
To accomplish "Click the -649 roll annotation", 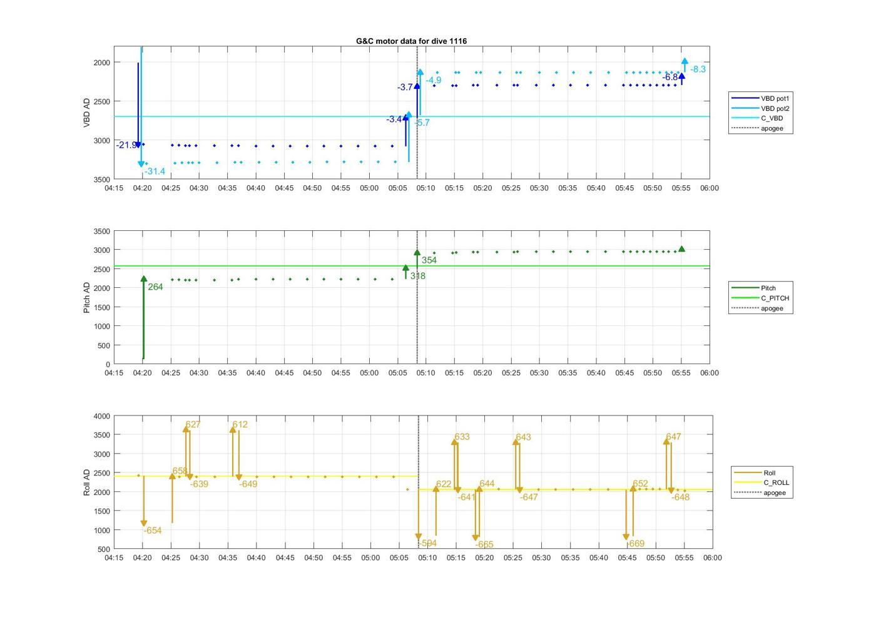I will pos(248,484).
